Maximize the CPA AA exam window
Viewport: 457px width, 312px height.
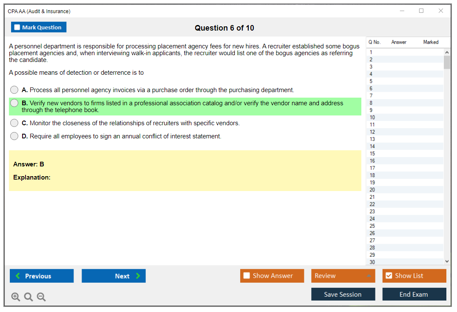[421, 11]
